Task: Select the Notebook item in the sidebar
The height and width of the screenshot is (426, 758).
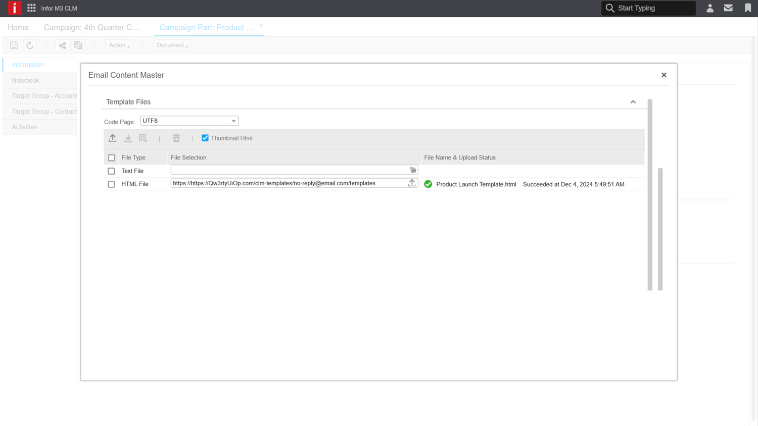Action: click(x=25, y=80)
